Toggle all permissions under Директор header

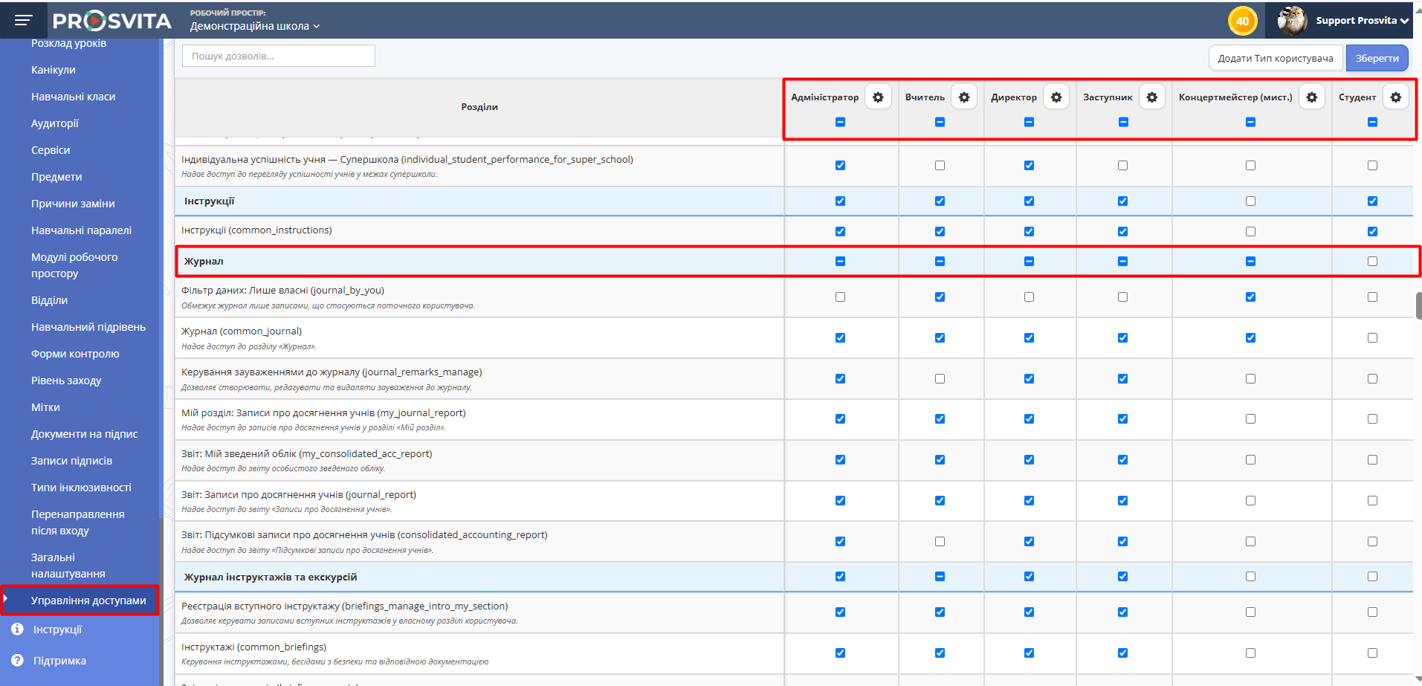[x=1029, y=122]
